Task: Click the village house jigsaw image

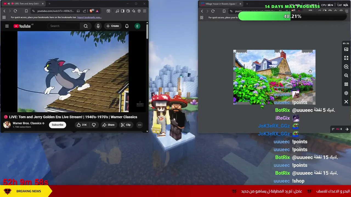Action: (x=274, y=77)
